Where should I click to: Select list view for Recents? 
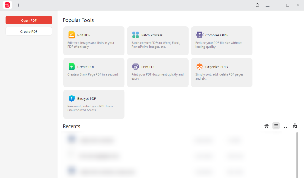[276, 125]
